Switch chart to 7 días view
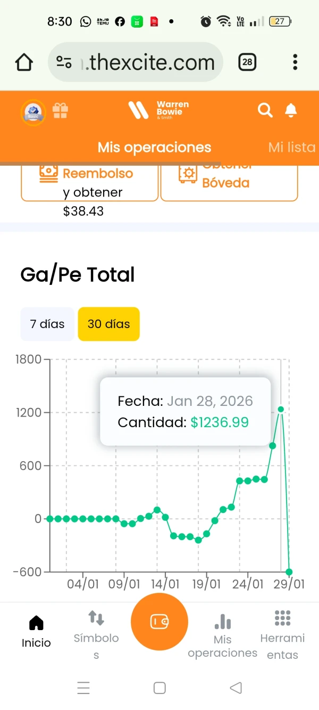Image resolution: width=319 pixels, height=710 pixels. (x=47, y=324)
